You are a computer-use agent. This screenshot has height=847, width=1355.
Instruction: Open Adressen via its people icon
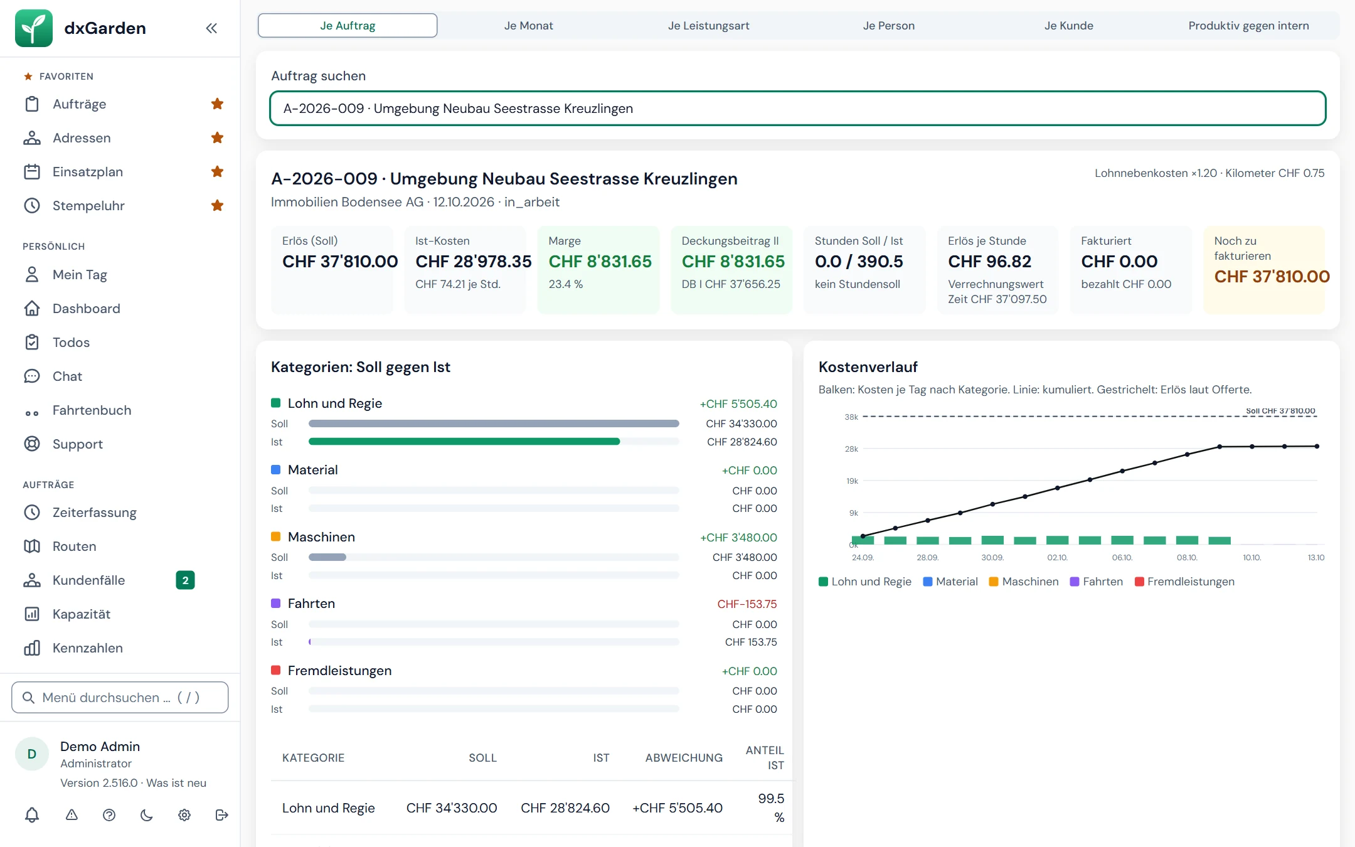pyautogui.click(x=32, y=138)
